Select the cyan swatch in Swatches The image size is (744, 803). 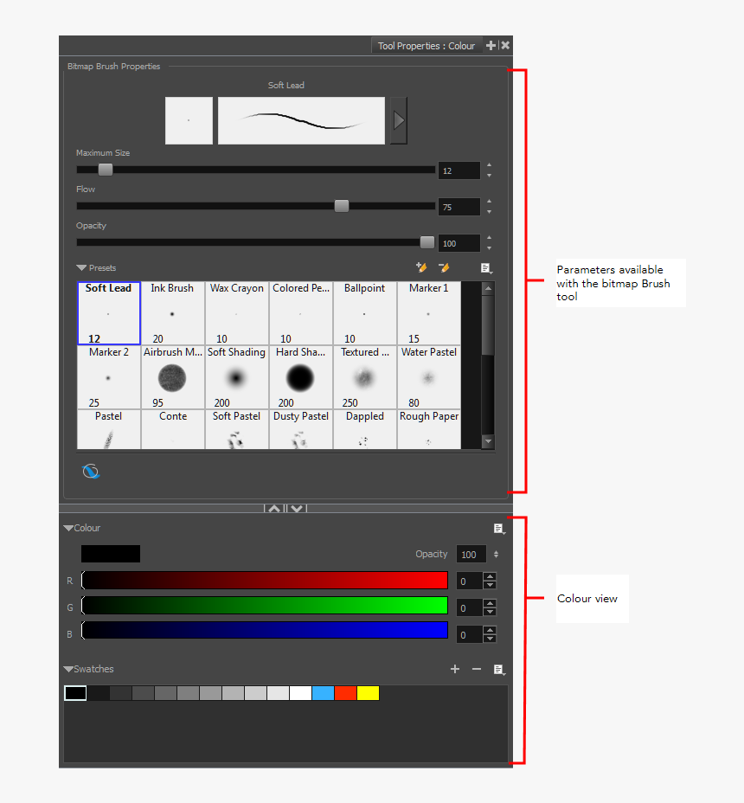pos(324,692)
